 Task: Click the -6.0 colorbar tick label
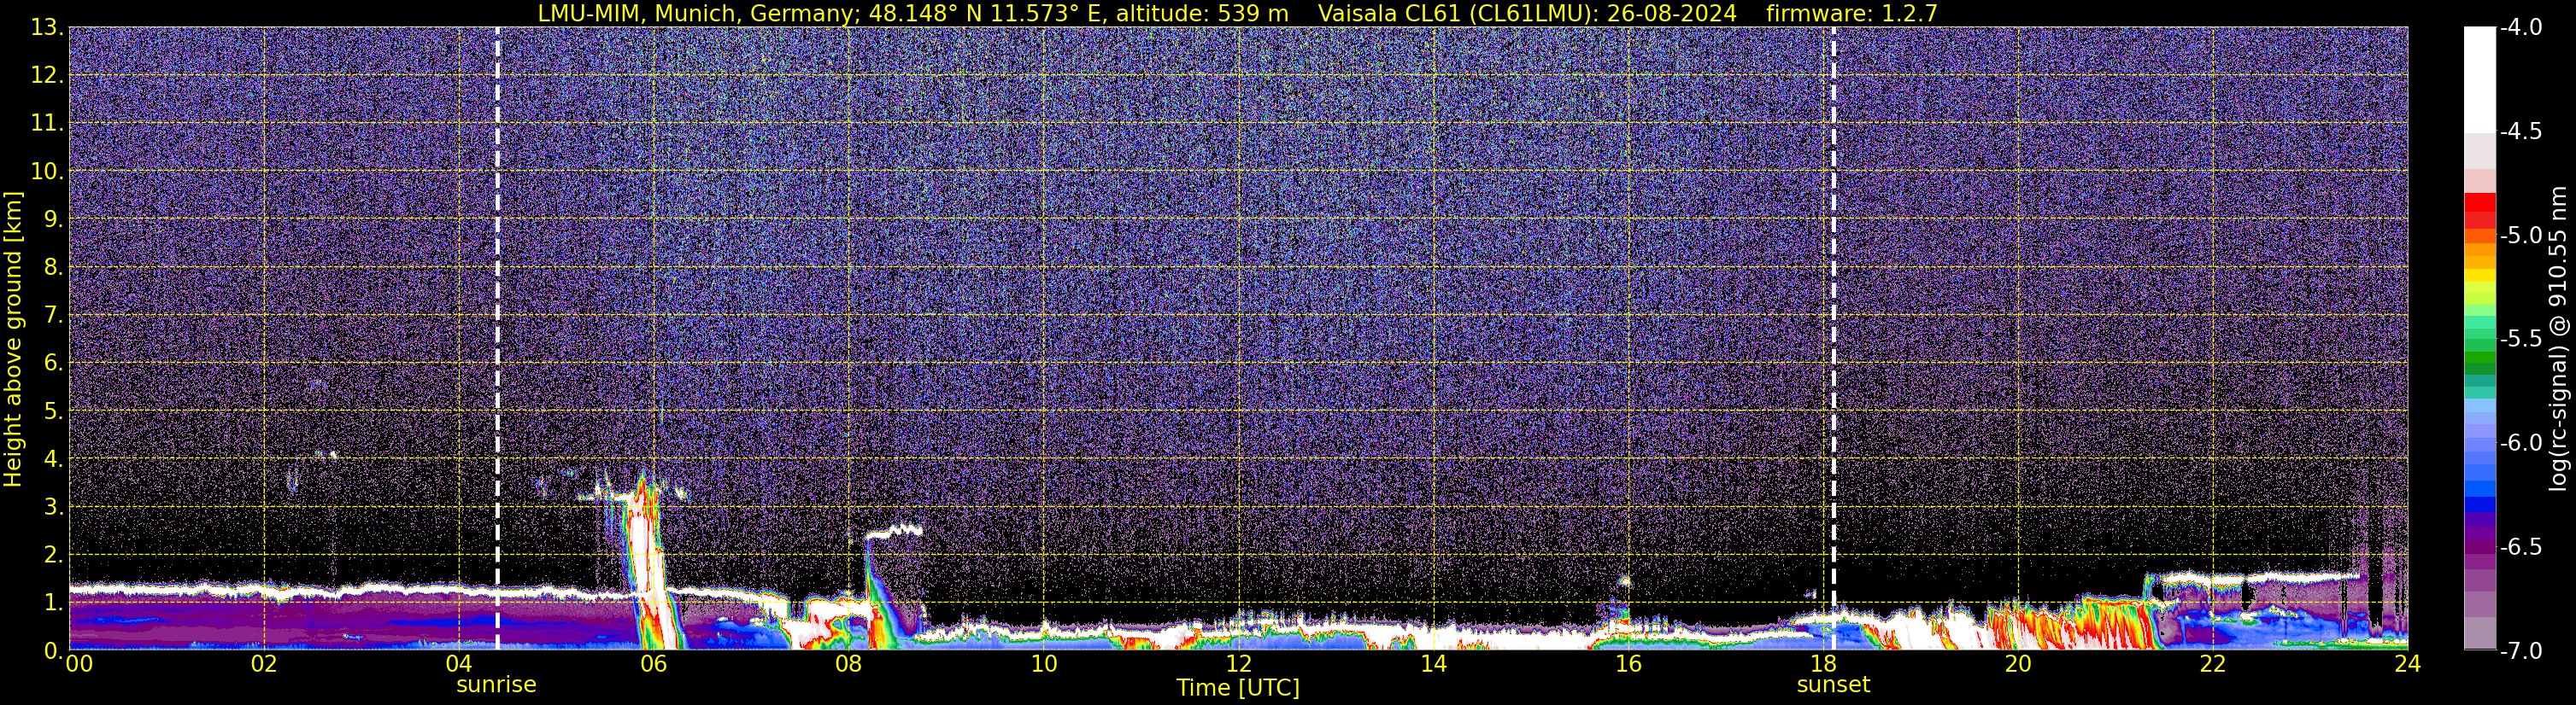click(2520, 442)
